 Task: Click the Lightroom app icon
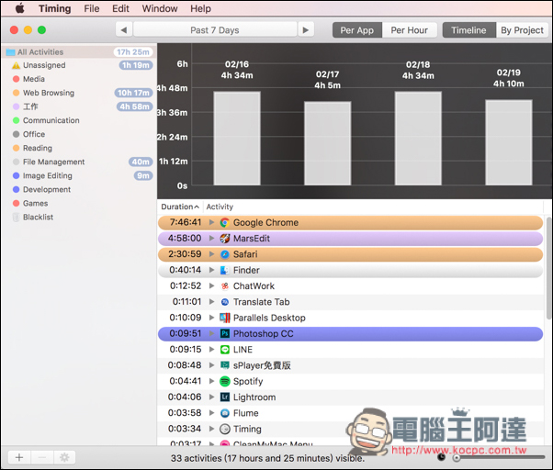coord(224,397)
